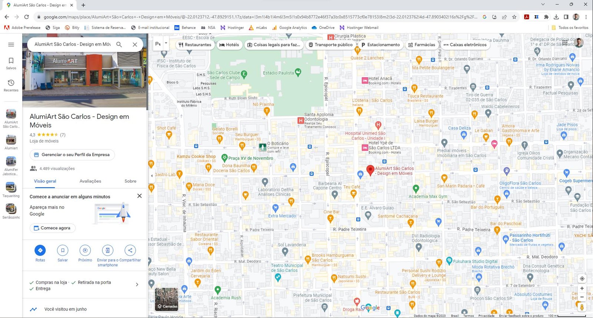Click the AlumiArt storefront photo
This screenshot has height=318, width=593.
[x=85, y=71]
